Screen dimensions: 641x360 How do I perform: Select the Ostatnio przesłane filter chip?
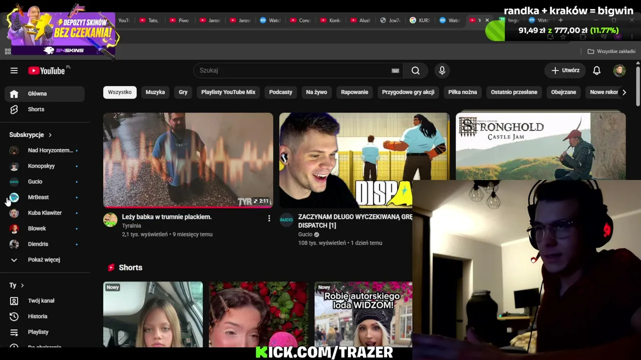point(514,92)
